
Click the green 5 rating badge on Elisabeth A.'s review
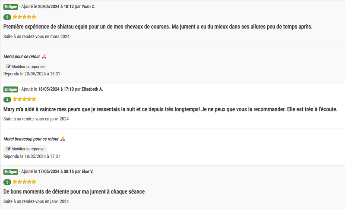(x=7, y=99)
